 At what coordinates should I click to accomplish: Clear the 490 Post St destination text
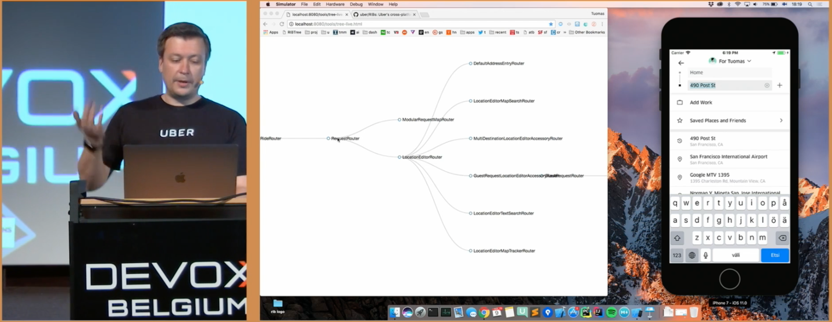767,86
